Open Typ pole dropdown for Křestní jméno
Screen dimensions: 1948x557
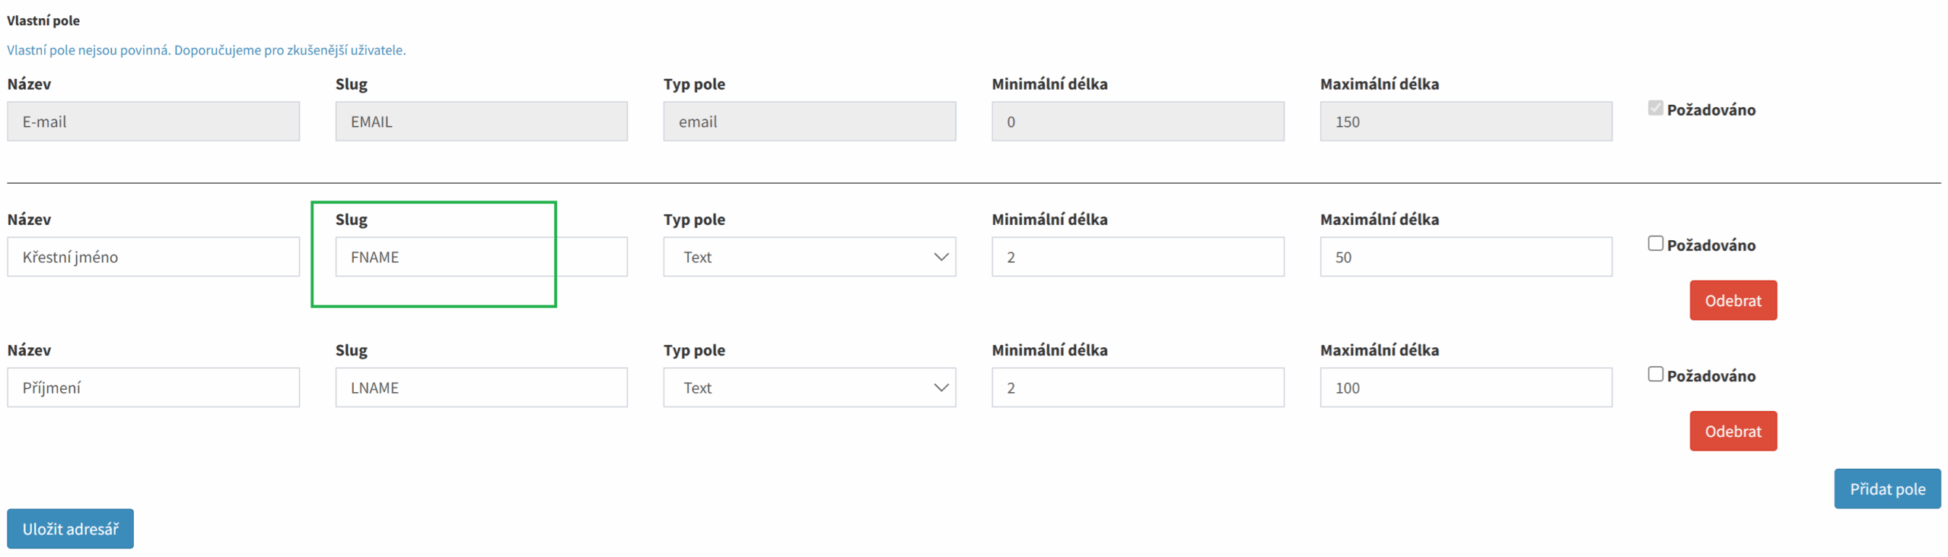click(808, 257)
